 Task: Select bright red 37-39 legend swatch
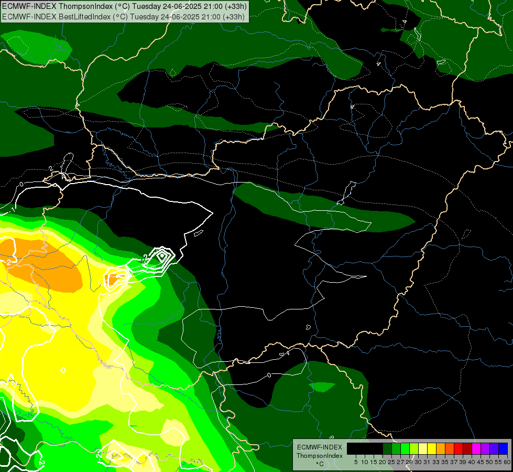coord(459,448)
